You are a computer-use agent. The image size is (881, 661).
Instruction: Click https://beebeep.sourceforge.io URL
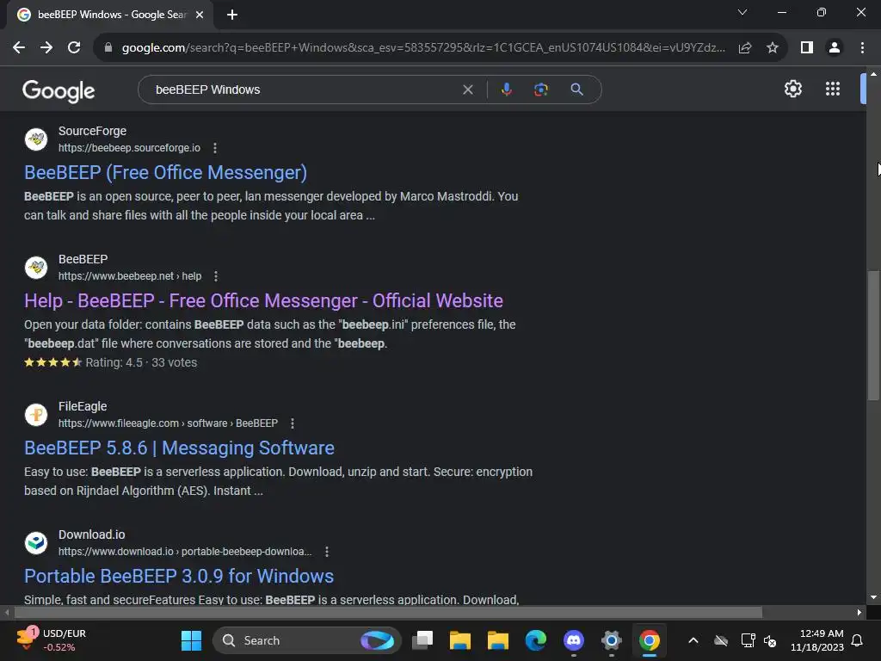(129, 148)
